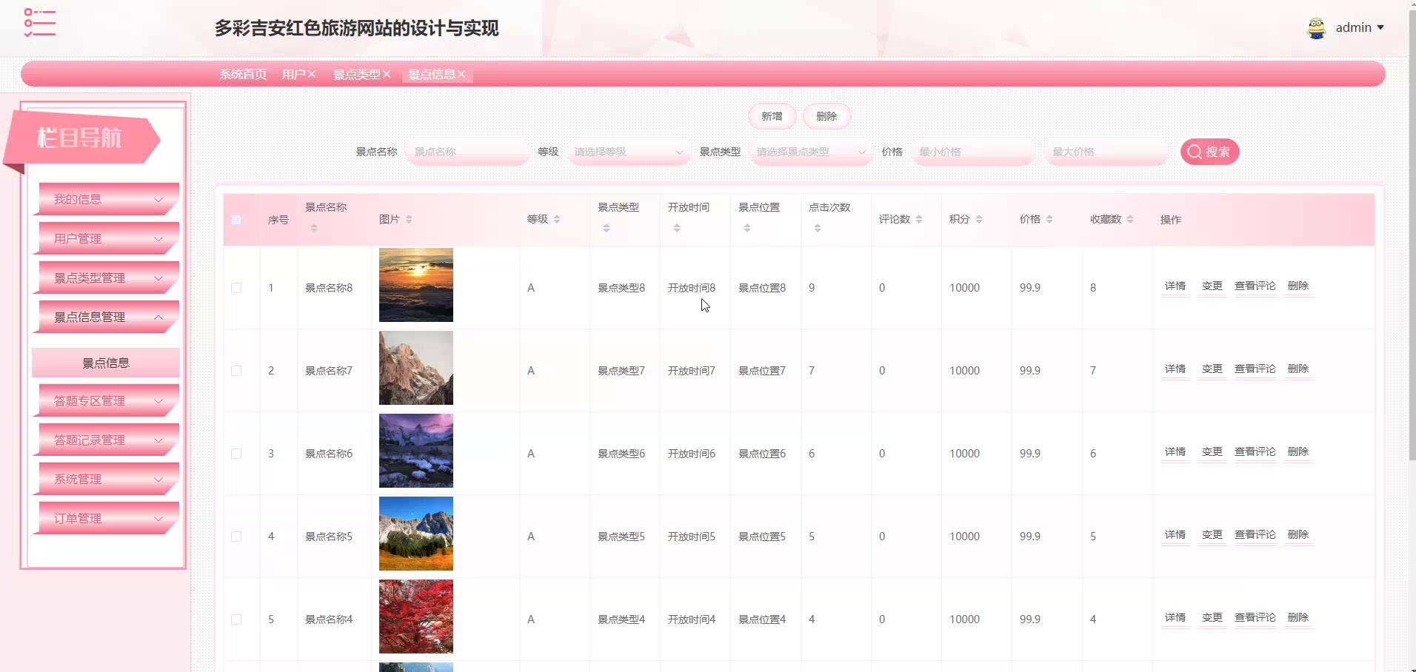Click the 删除 button above the search bar
Image resolution: width=1416 pixels, height=672 pixels.
click(x=826, y=116)
